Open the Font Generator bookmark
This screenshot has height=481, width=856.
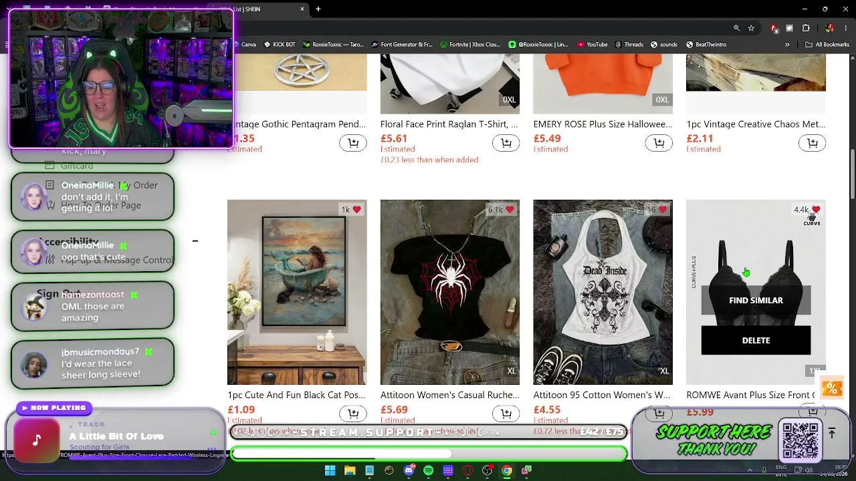(x=403, y=45)
